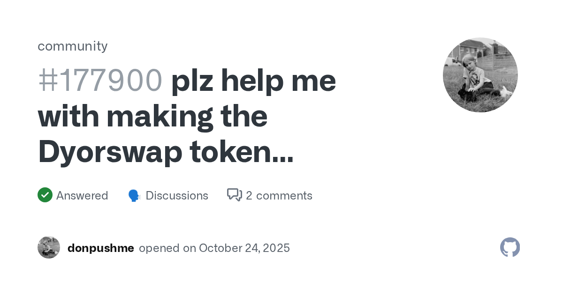
Task: Open the large circular profile photo
Action: [x=480, y=75]
